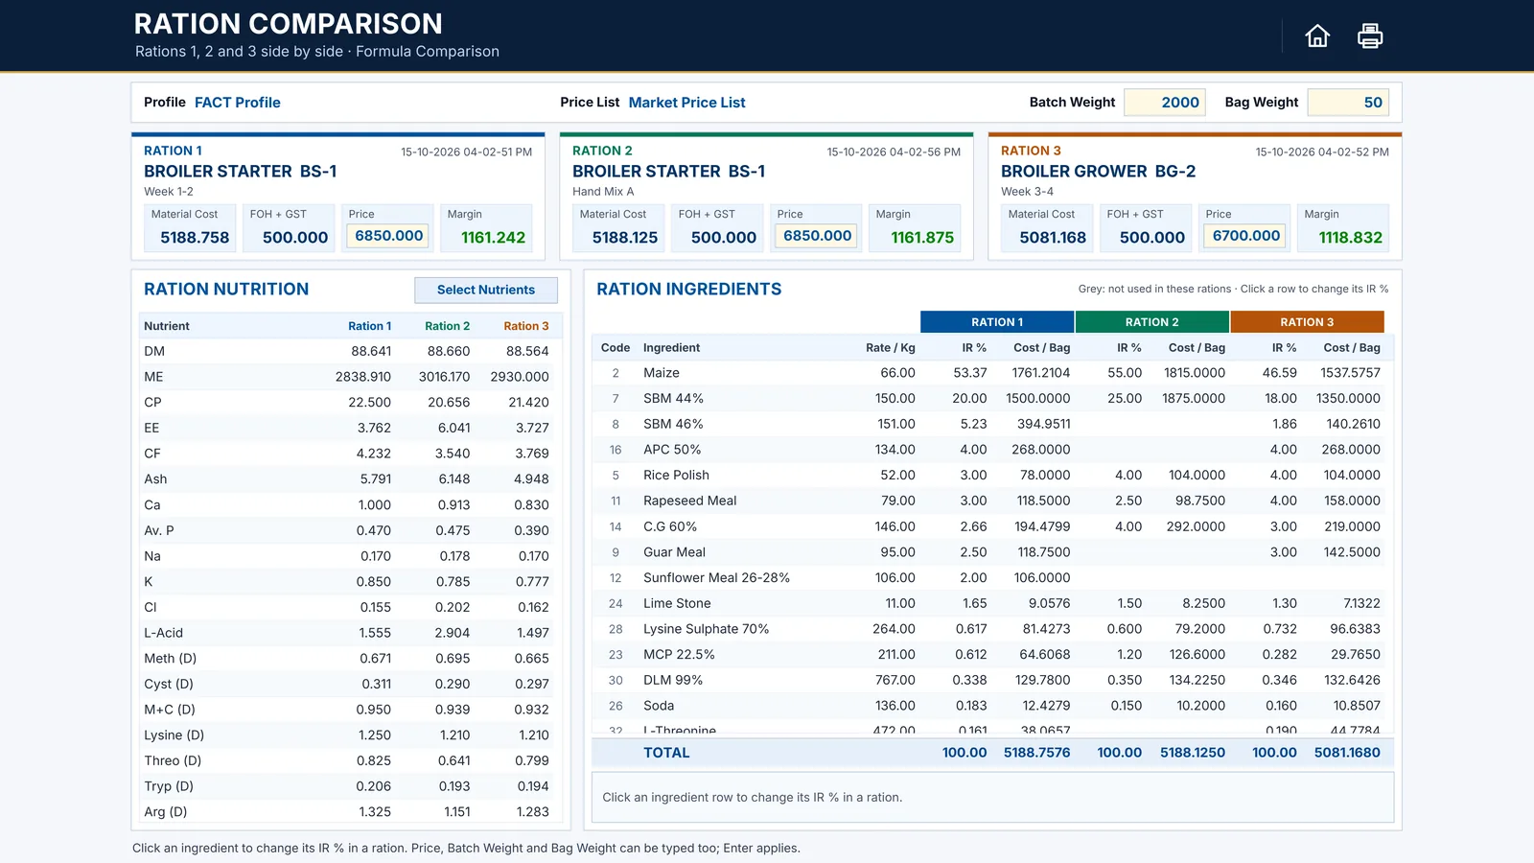Click the Arg (D) nutrient row

347,812
